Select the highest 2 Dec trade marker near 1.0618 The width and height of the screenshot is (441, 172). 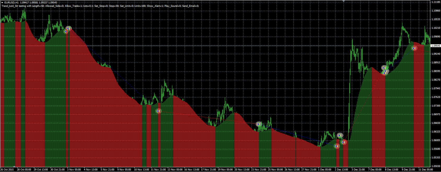click(x=340, y=135)
